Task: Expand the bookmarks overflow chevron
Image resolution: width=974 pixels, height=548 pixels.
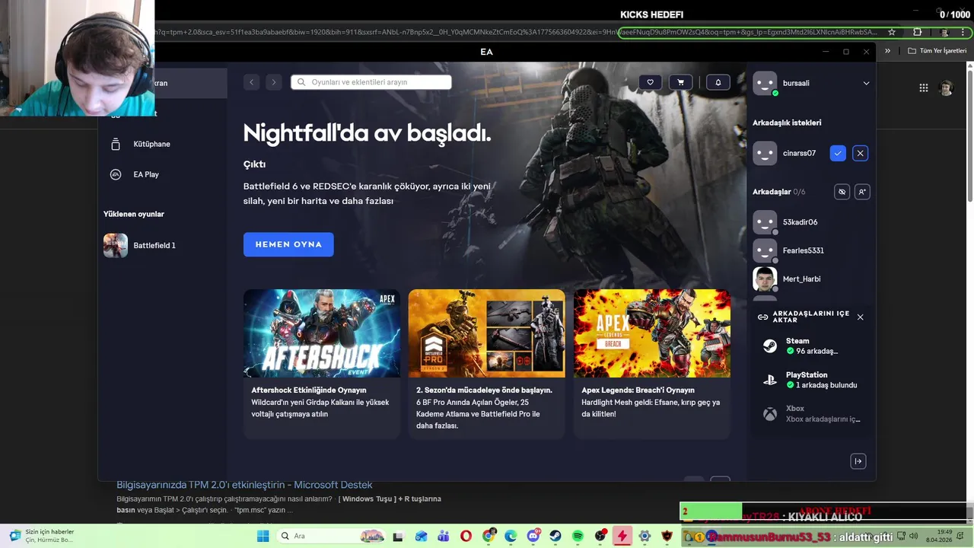Action: tap(887, 51)
